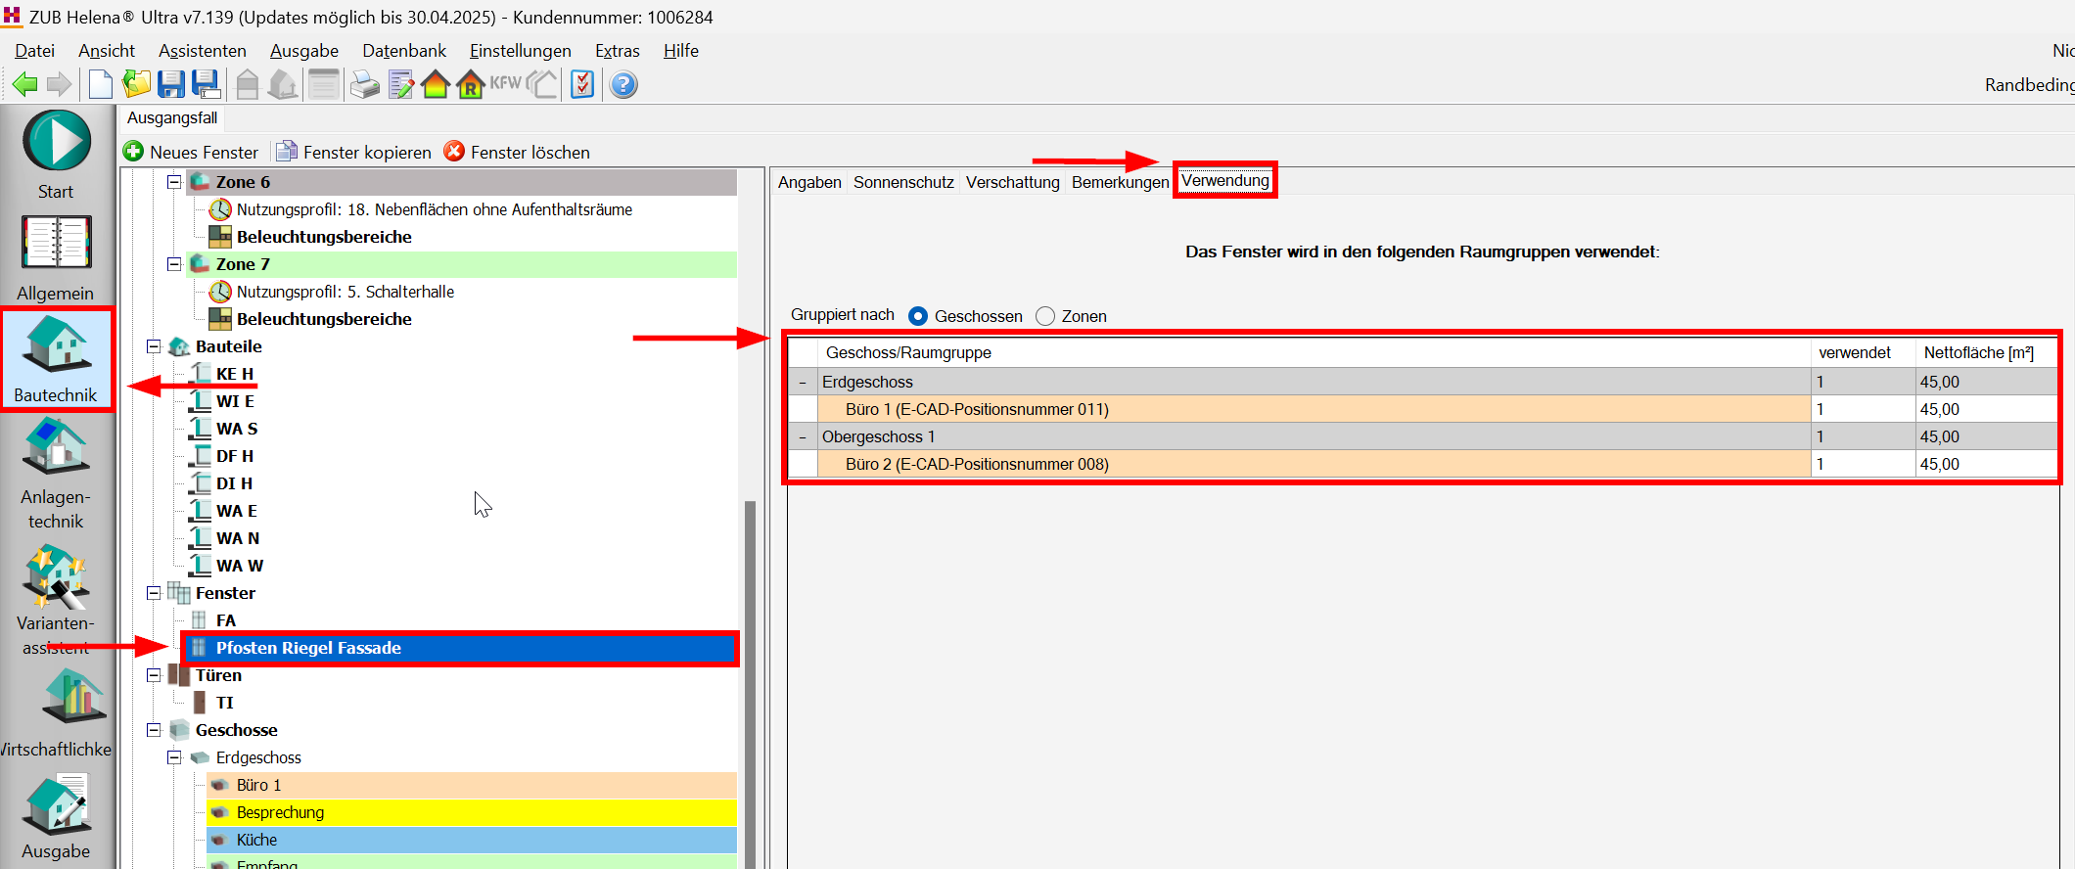Collapse the Geschosse tree node
This screenshot has width=2075, height=869.
click(x=154, y=730)
